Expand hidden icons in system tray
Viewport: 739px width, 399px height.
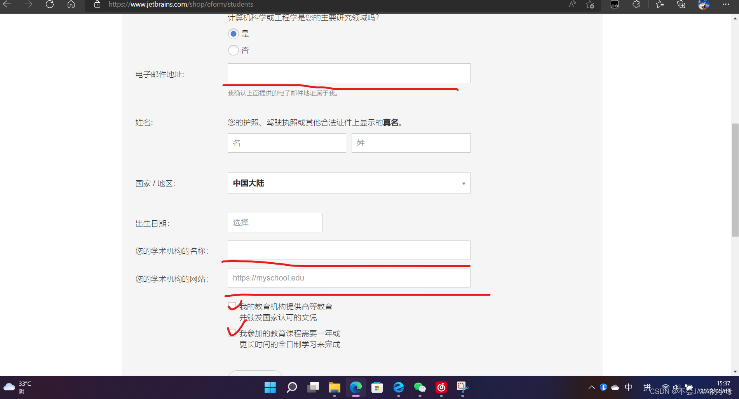(591, 387)
